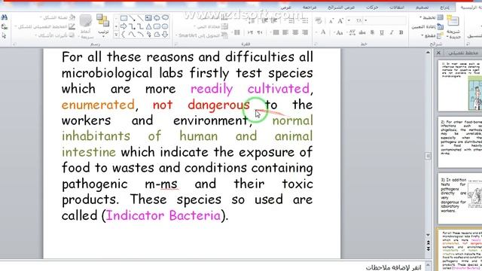Select the Cloud shape
482x271 pixels.
point(157,35)
